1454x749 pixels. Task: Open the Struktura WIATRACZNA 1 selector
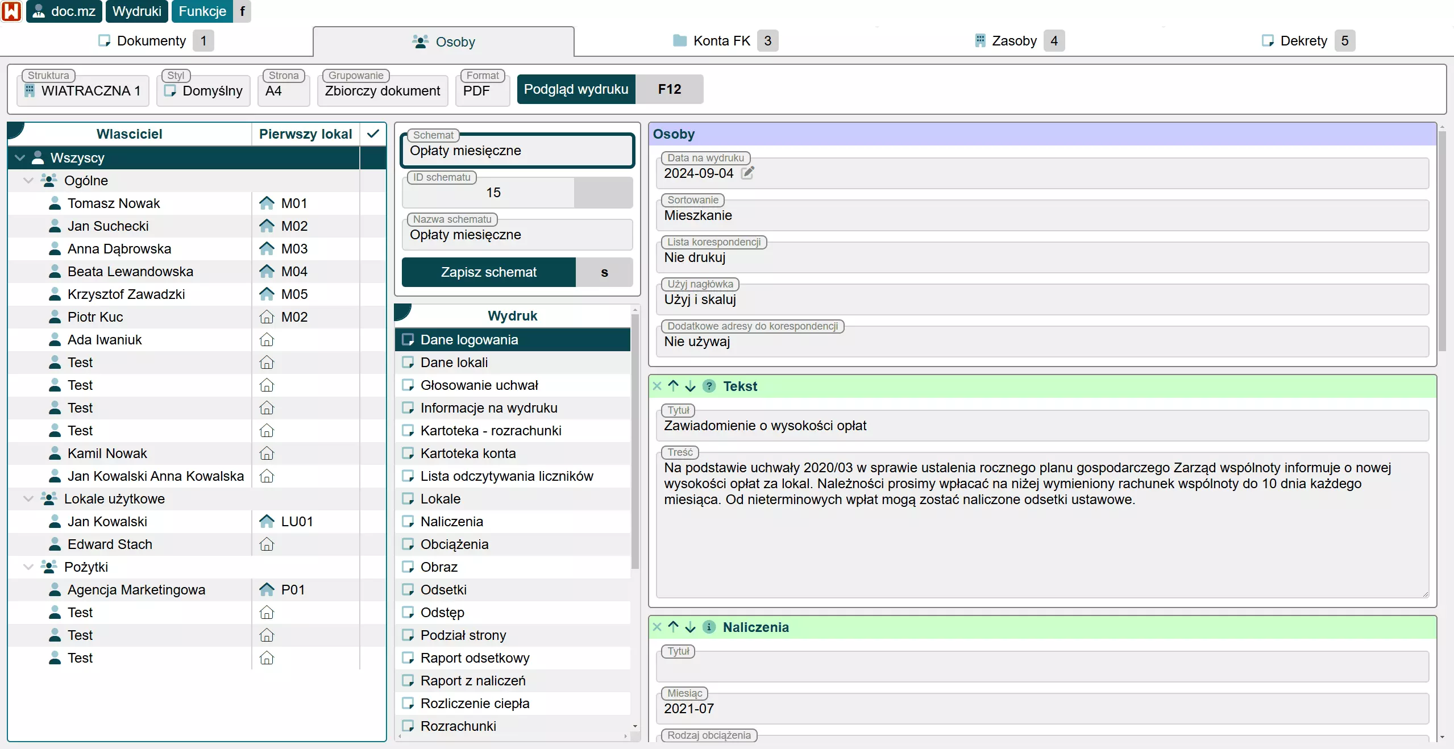pos(83,90)
